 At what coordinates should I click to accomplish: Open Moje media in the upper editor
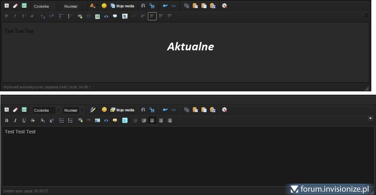pos(122,6)
